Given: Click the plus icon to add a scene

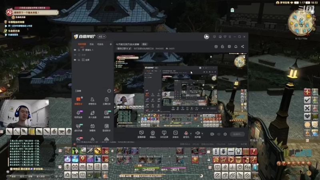Looking at the screenshot, I should click(111, 44).
